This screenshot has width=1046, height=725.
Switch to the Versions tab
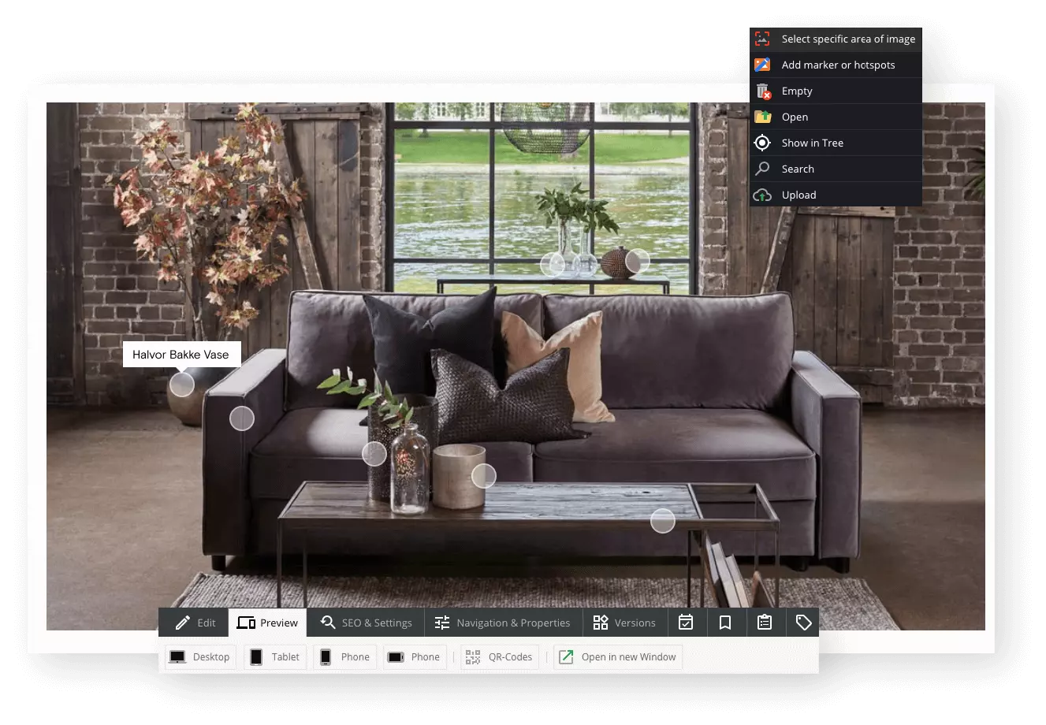point(624,623)
